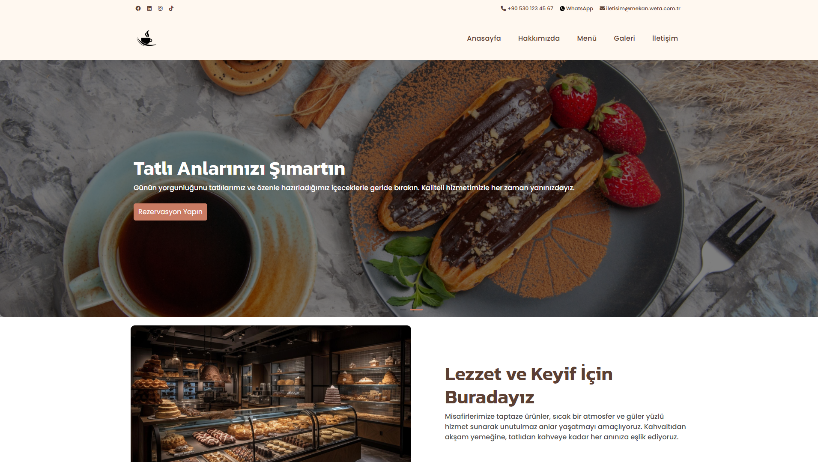Click the phone handset icon

(503, 8)
